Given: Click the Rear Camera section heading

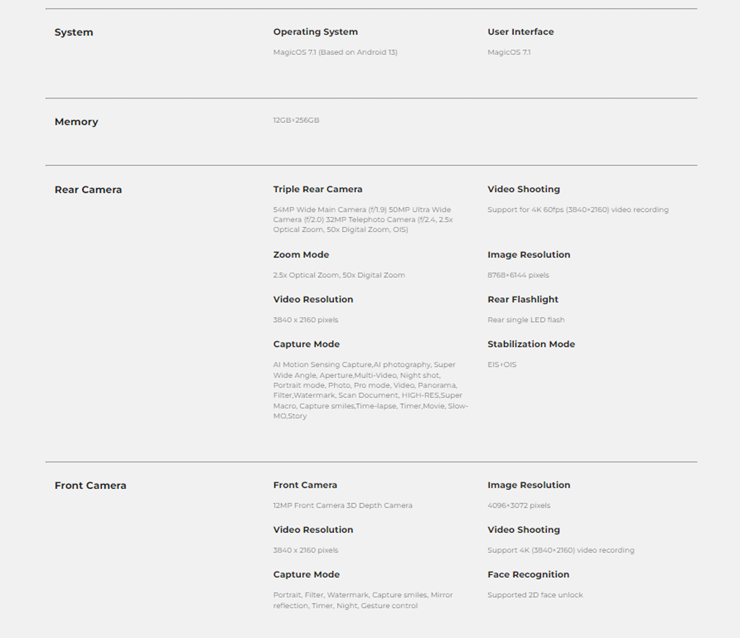Looking at the screenshot, I should 88,190.
